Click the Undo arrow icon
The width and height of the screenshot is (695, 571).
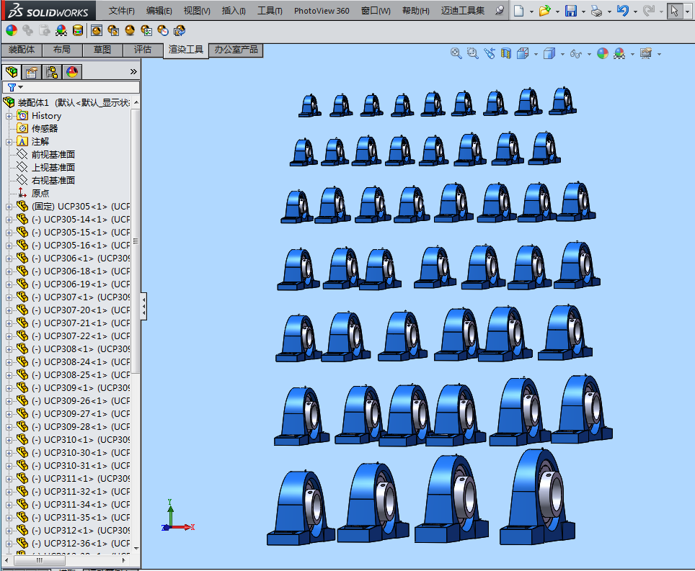(x=623, y=11)
